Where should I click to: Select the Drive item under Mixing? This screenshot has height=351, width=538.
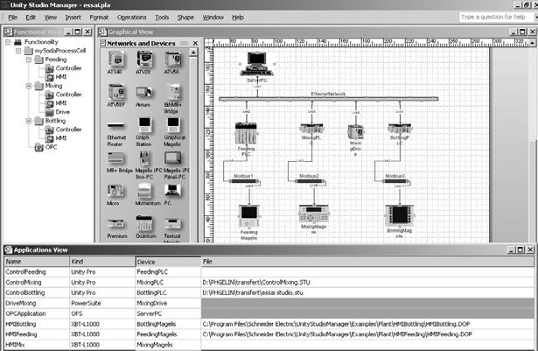[x=58, y=112]
